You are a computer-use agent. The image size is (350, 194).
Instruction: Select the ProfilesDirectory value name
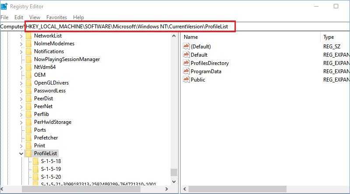(210, 63)
